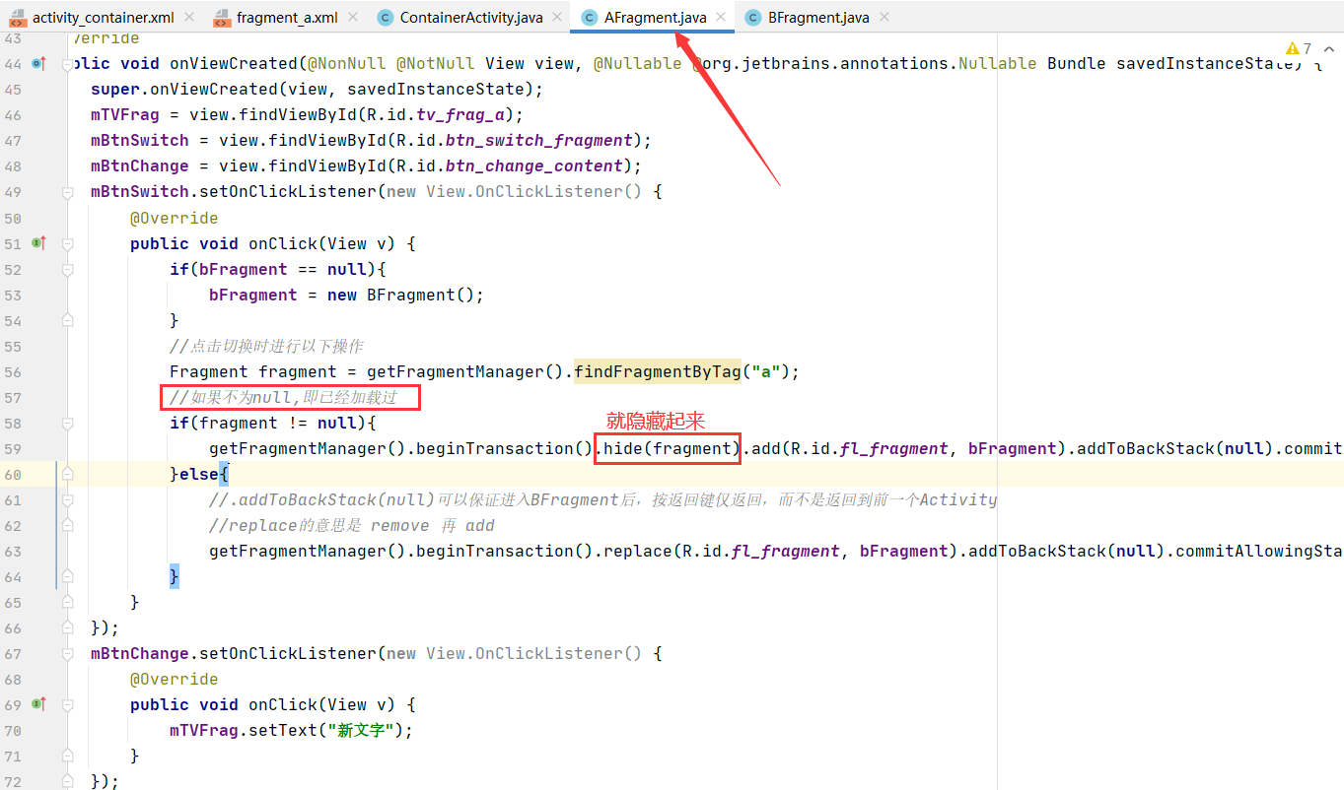Click the findFragmentByTag method call

coord(657,371)
